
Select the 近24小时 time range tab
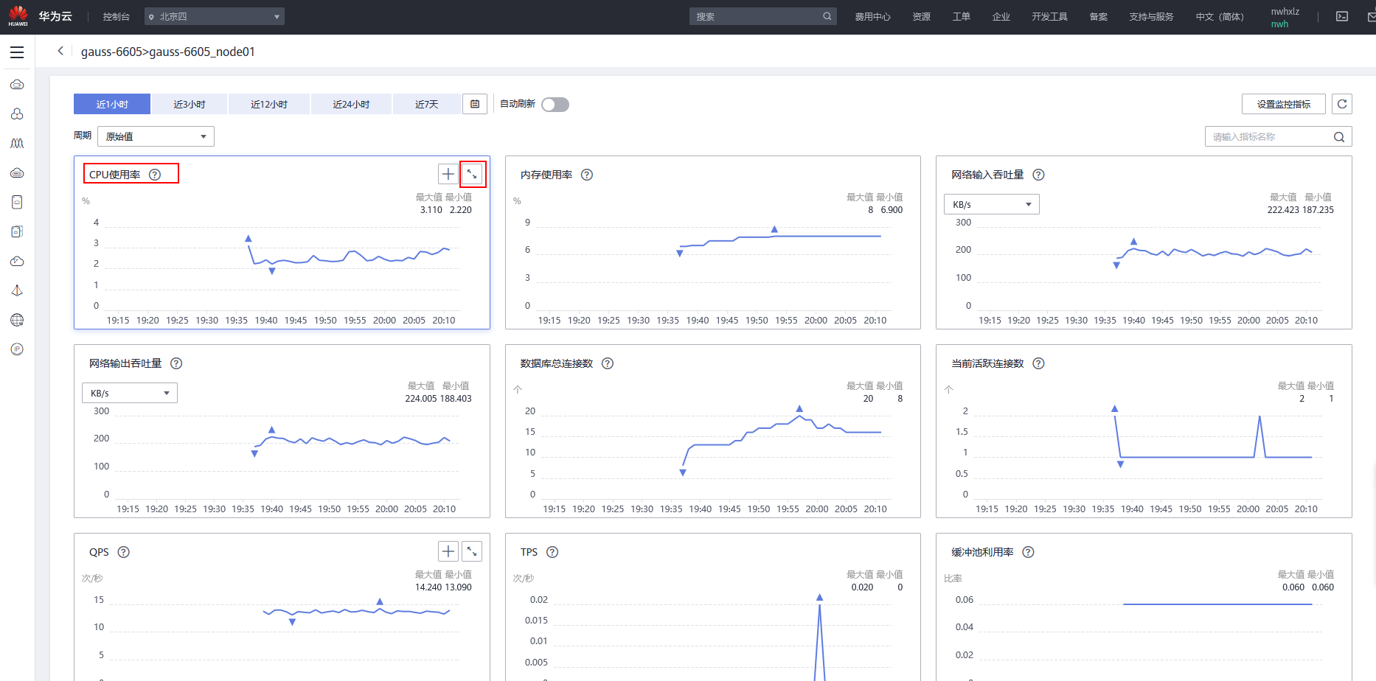[351, 104]
